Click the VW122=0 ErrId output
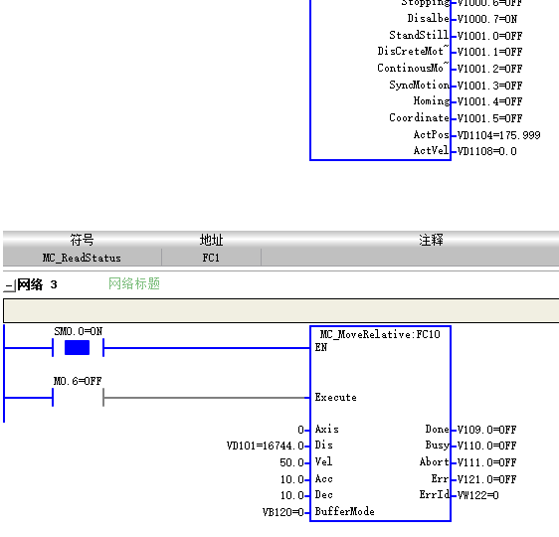 click(x=477, y=495)
